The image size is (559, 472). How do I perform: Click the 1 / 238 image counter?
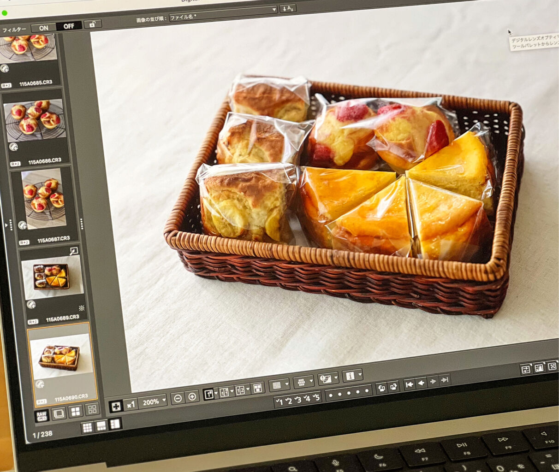coord(42,435)
